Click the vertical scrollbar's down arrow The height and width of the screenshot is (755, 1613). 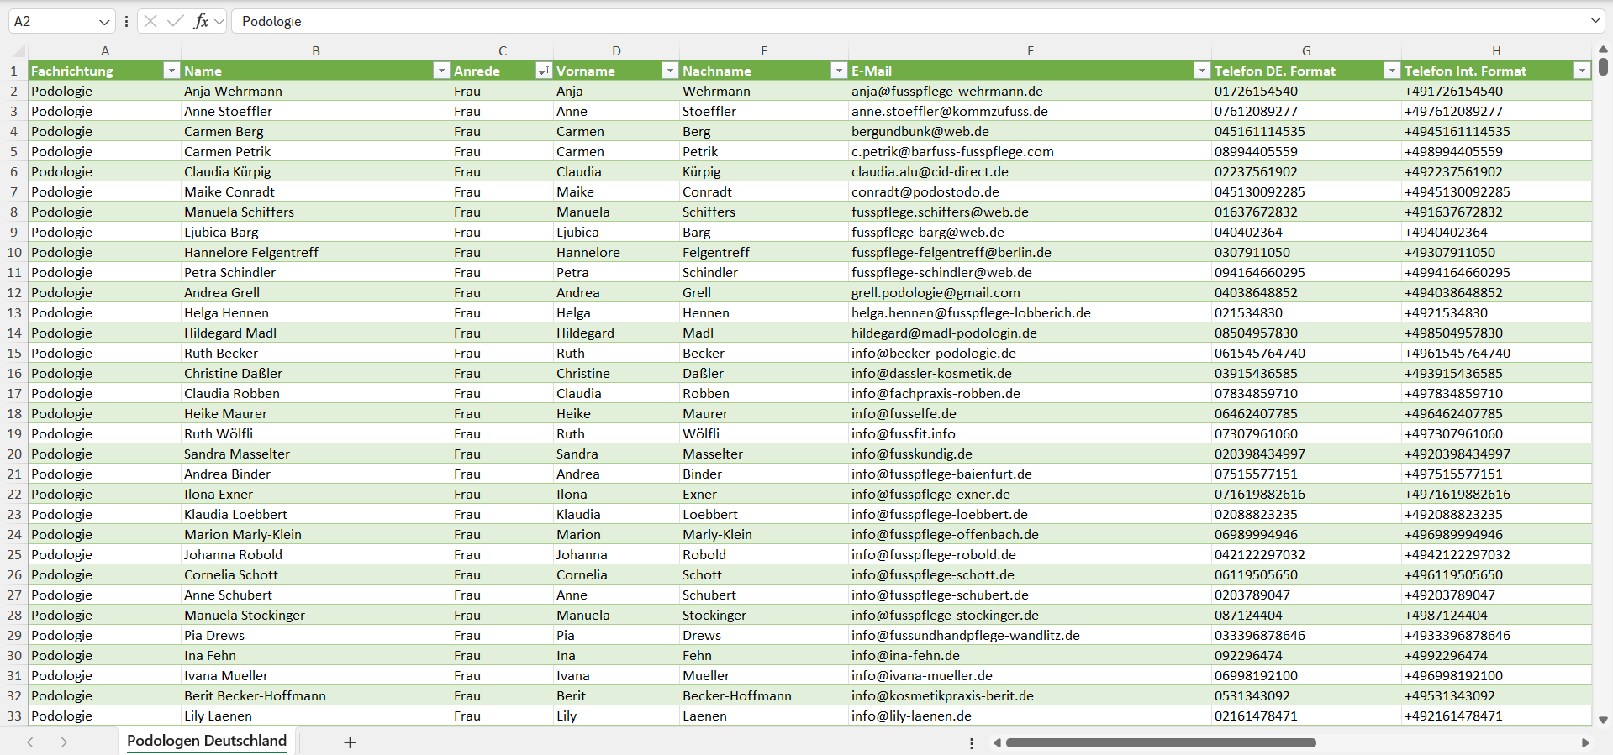1603,720
